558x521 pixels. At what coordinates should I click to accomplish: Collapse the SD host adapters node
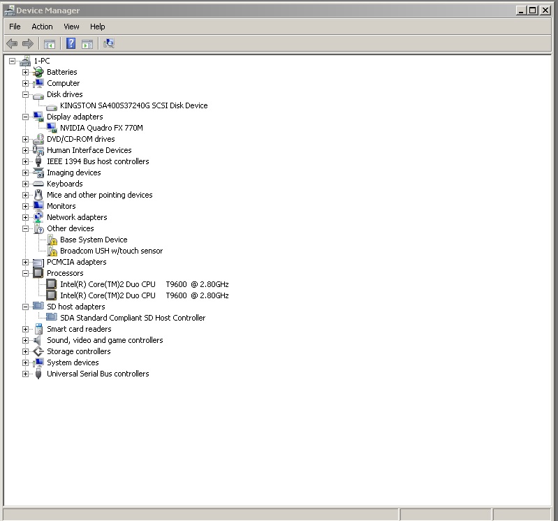(x=25, y=307)
